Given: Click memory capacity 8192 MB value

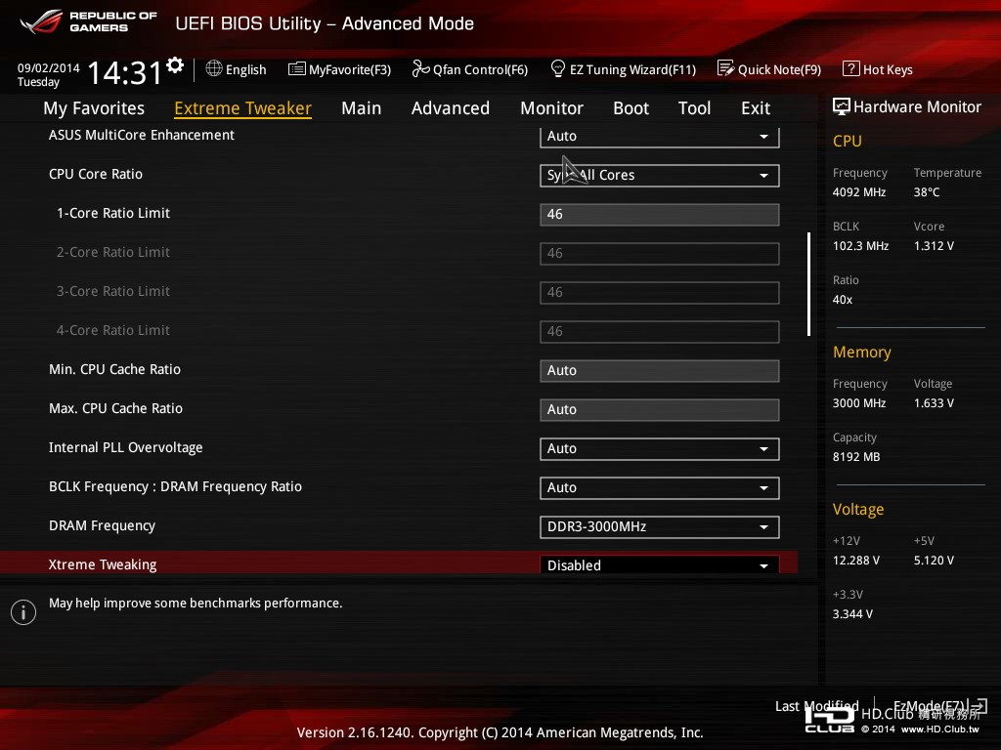Looking at the screenshot, I should pos(856,457).
